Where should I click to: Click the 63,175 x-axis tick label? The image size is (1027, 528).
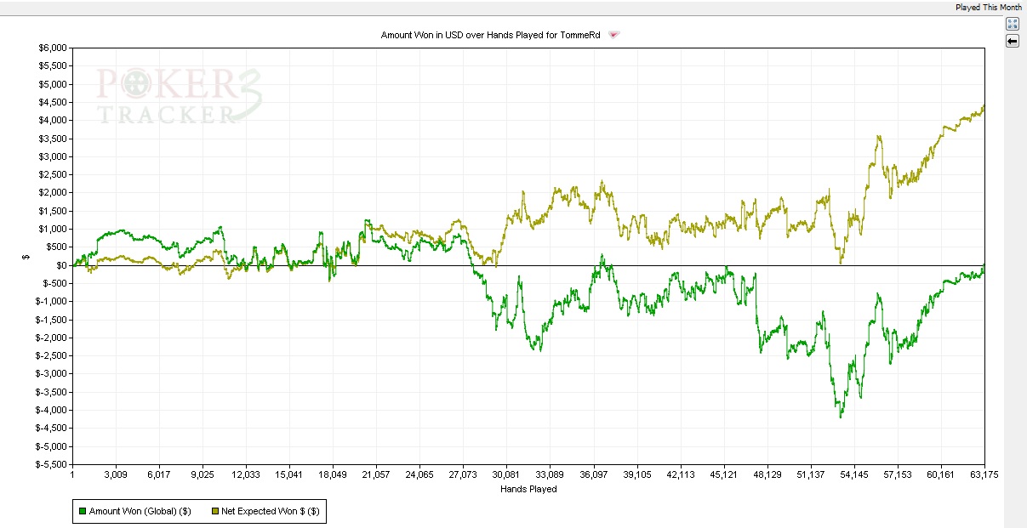984,475
